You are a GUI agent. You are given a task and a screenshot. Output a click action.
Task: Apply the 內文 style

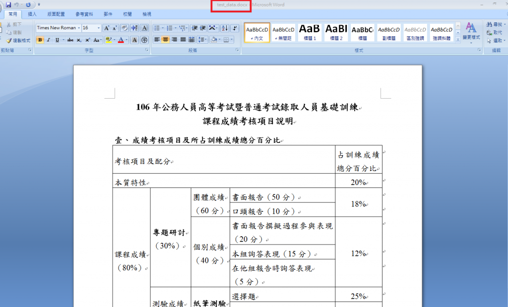(x=257, y=33)
